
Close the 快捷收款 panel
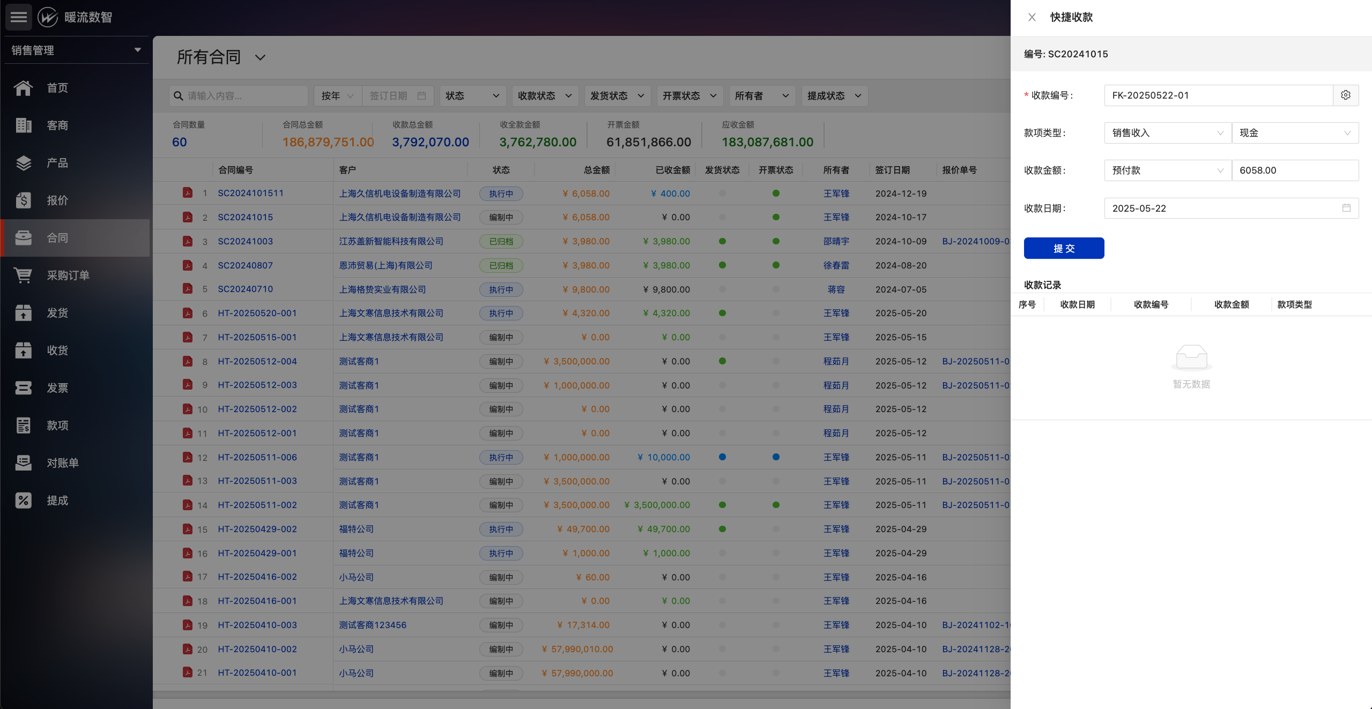pyautogui.click(x=1032, y=17)
